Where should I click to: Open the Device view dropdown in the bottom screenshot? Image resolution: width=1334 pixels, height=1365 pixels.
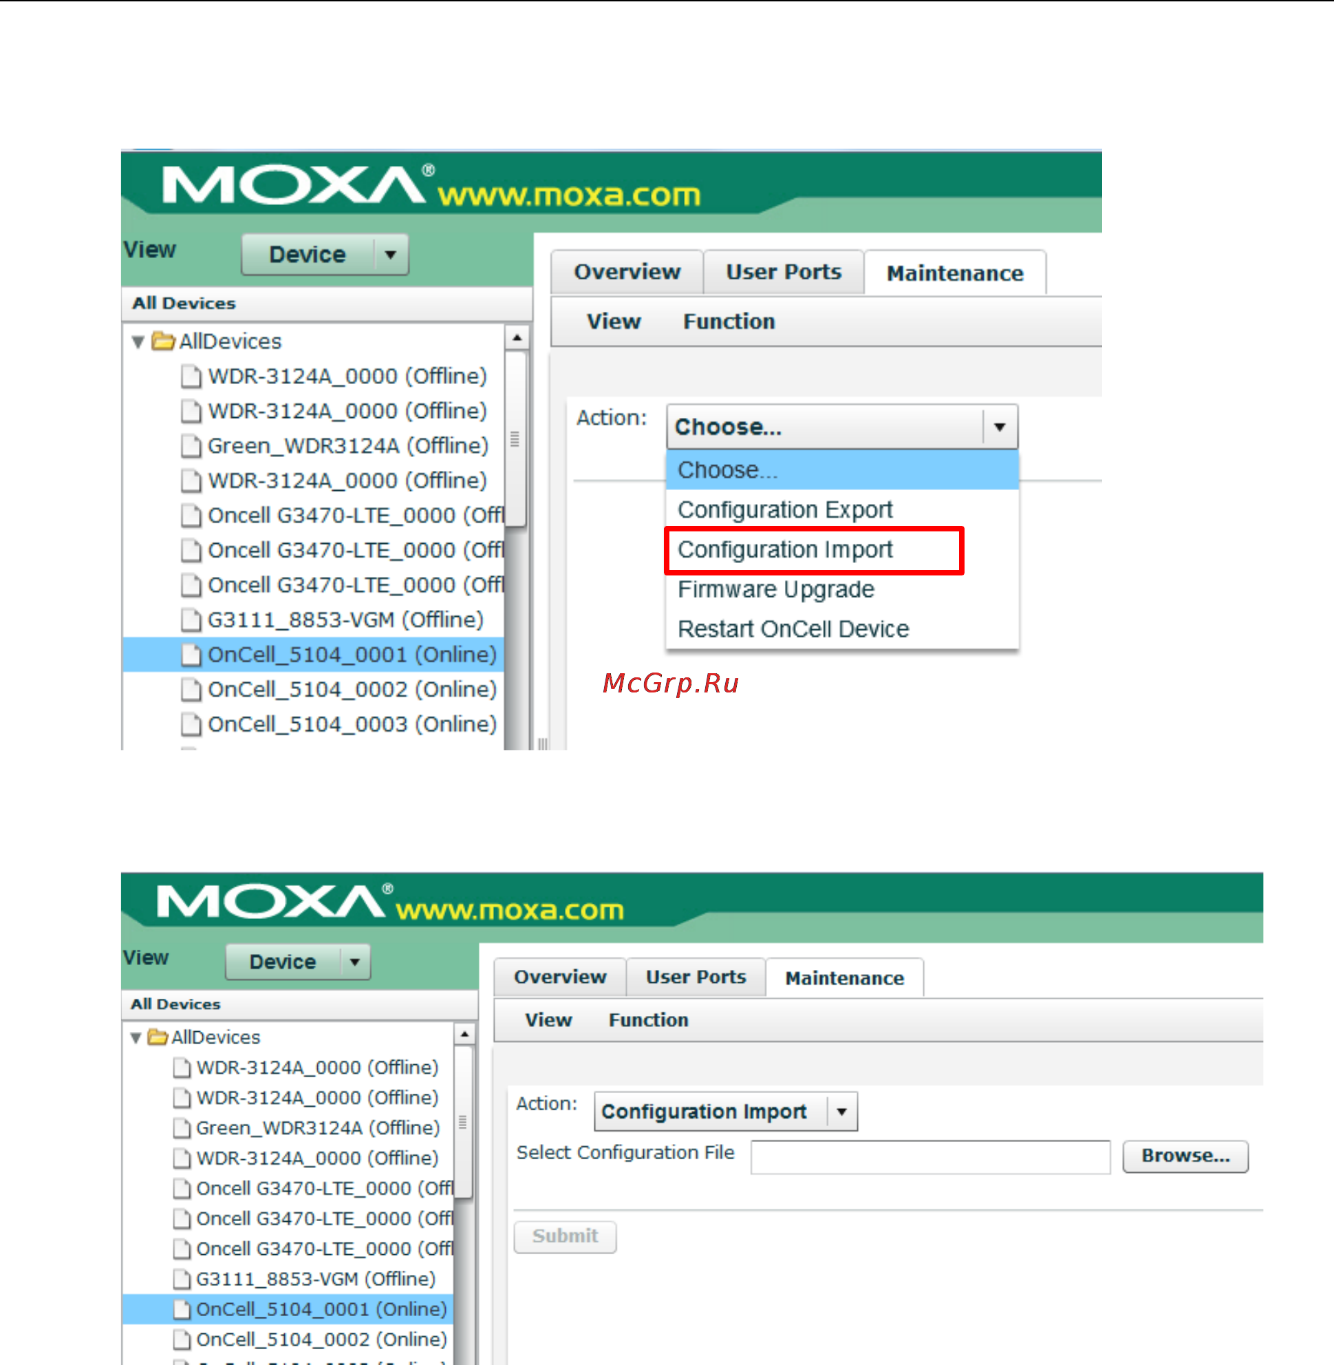pyautogui.click(x=298, y=961)
